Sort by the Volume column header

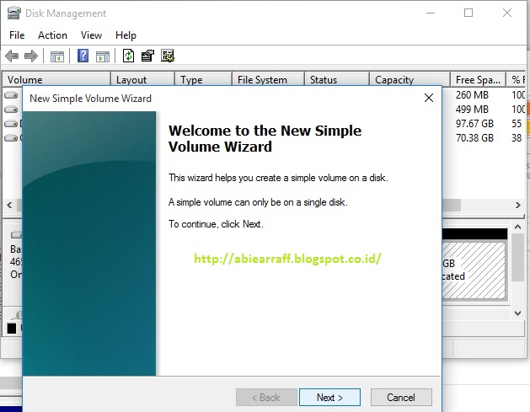coord(56,80)
